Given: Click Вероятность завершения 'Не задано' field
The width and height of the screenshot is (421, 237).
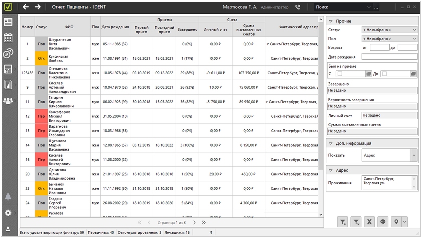Looking at the screenshot, I should (372, 106).
